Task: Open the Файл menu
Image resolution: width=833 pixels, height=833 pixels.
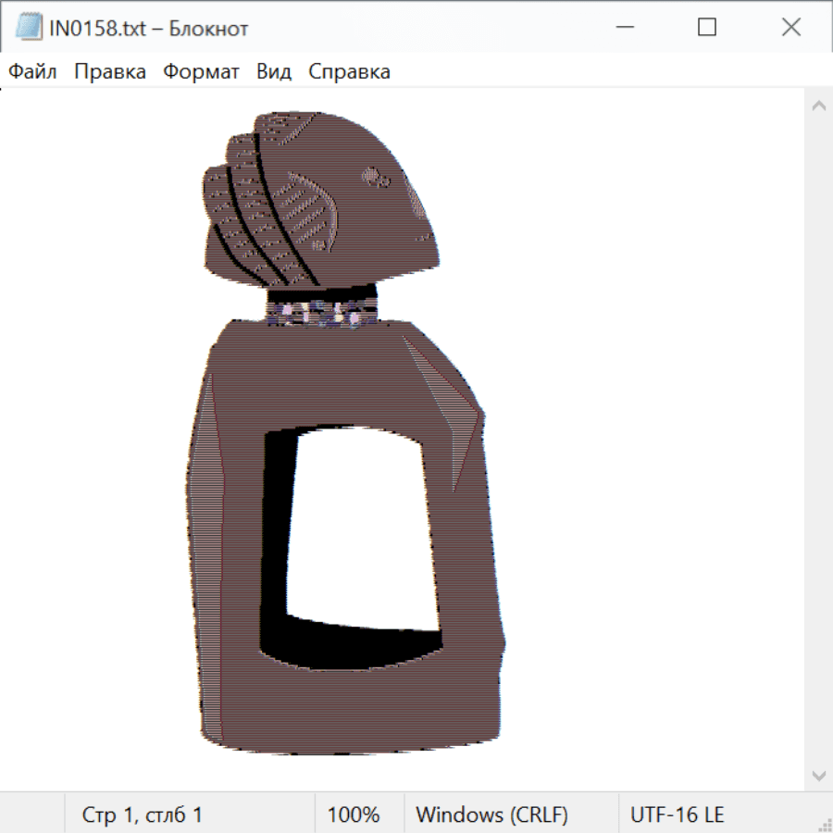Action: click(32, 72)
